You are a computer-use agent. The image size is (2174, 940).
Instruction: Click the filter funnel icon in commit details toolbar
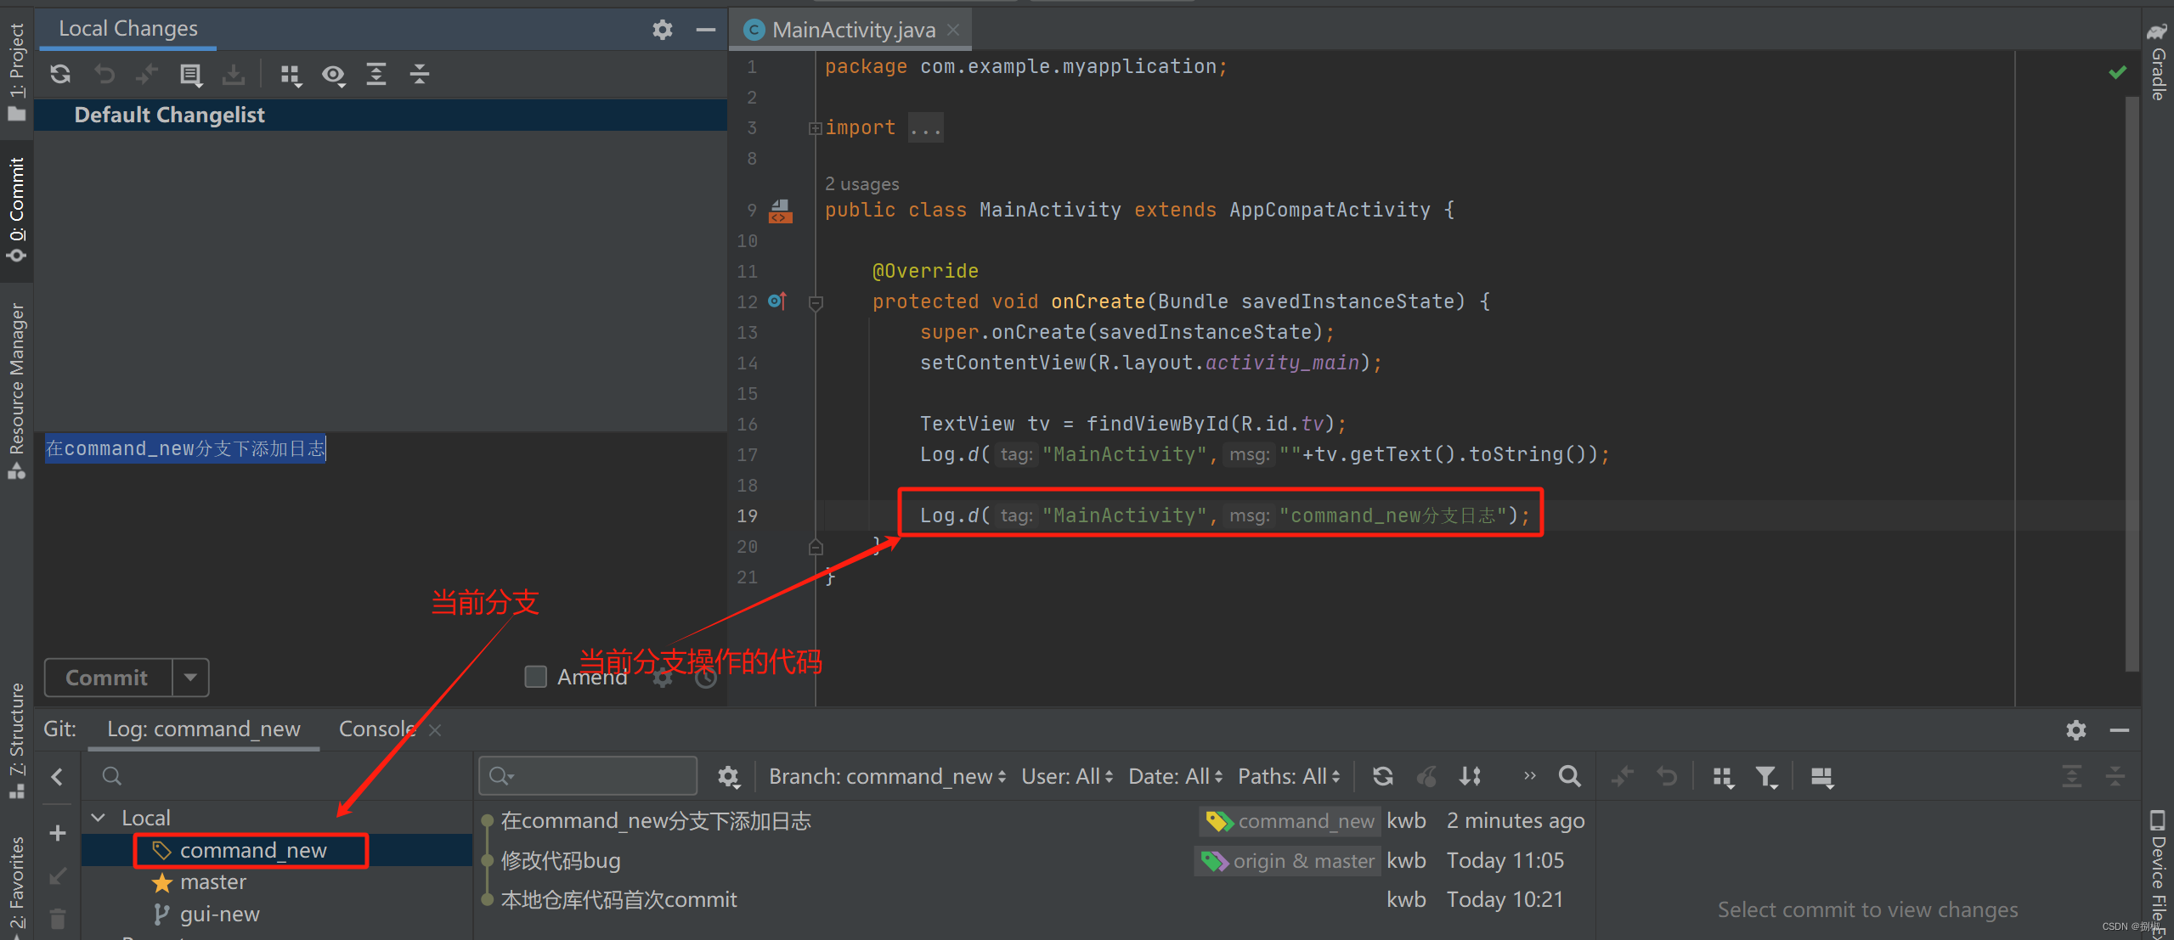tap(1767, 777)
